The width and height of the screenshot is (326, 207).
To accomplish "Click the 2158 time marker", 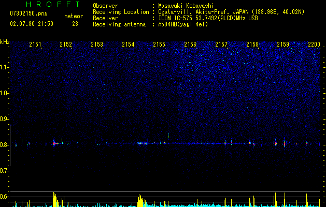I will click(252, 45).
